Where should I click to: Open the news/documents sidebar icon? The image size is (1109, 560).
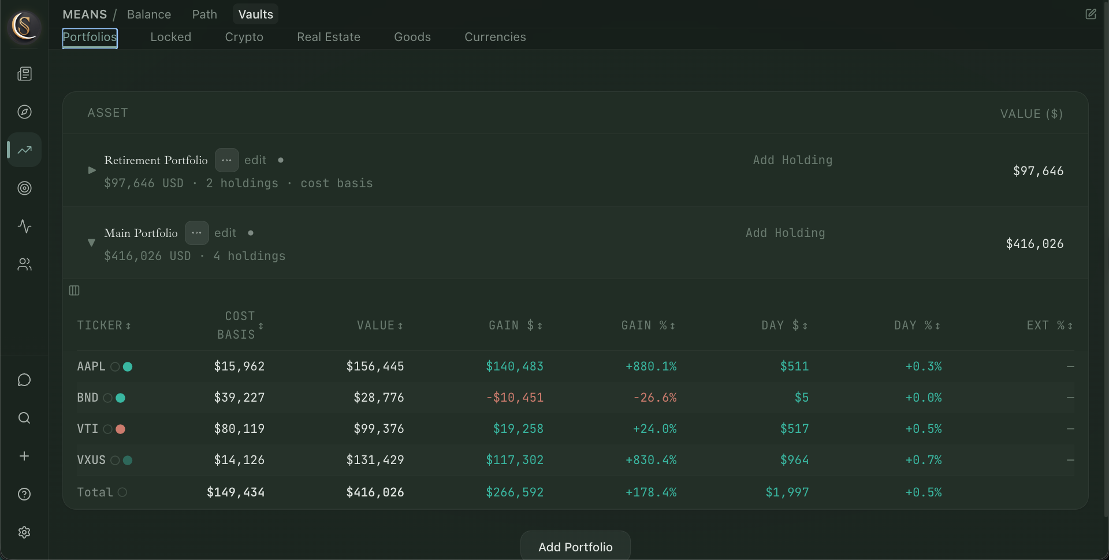[x=24, y=74]
